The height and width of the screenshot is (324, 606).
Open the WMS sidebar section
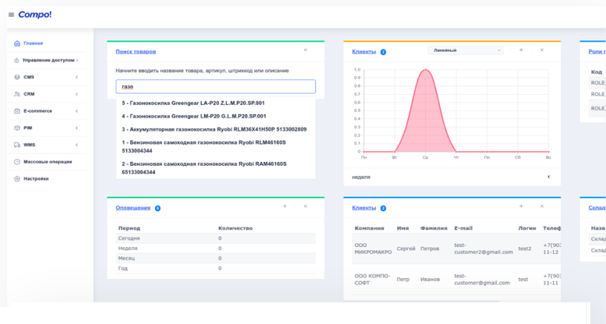(30, 145)
